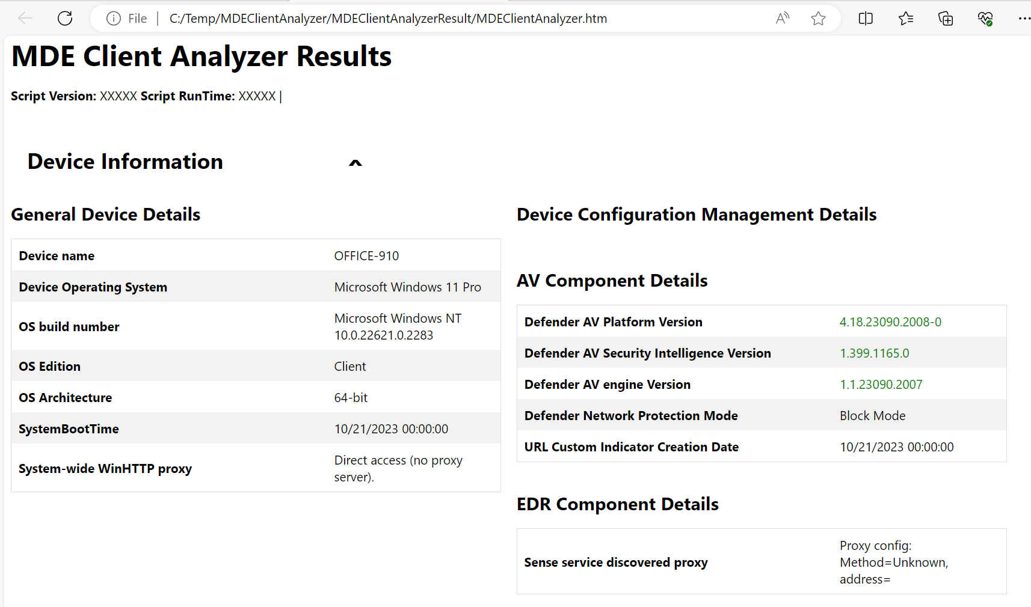Click the Sense service discovered proxy label
Image resolution: width=1031 pixels, height=607 pixels.
[x=615, y=563]
